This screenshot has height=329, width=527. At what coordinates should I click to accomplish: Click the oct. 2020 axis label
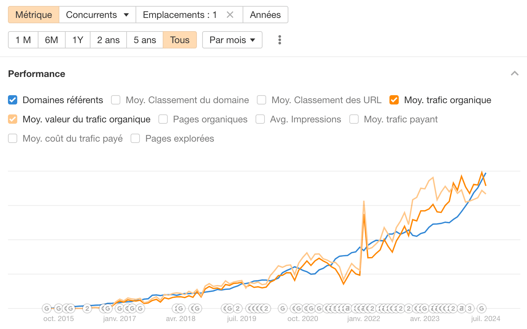(x=303, y=319)
